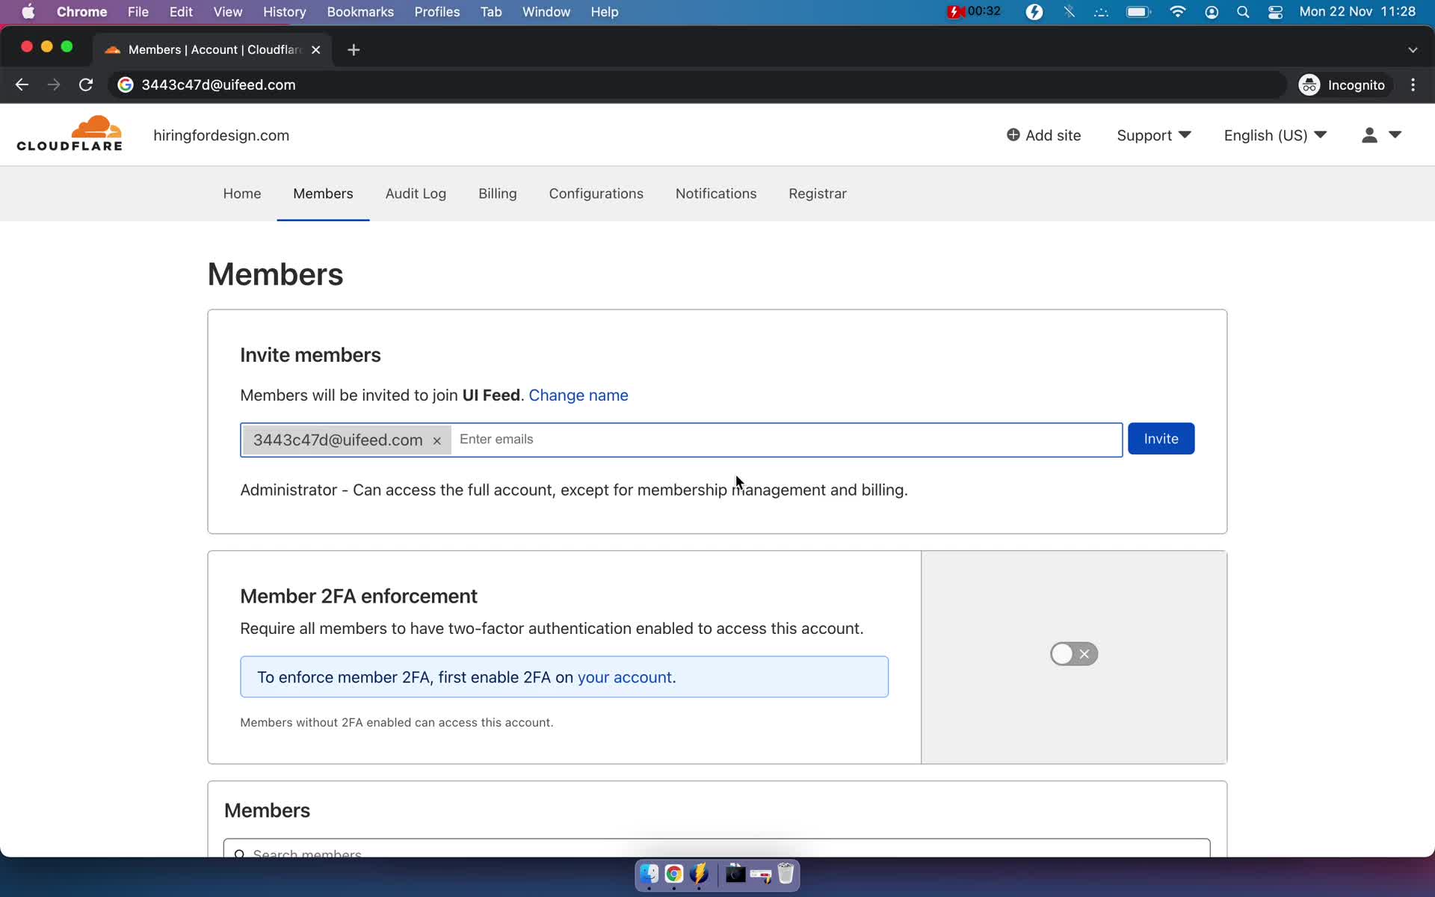1435x897 pixels.
Task: Remove 3443c47d@uifeed.com tag
Action: pos(437,440)
